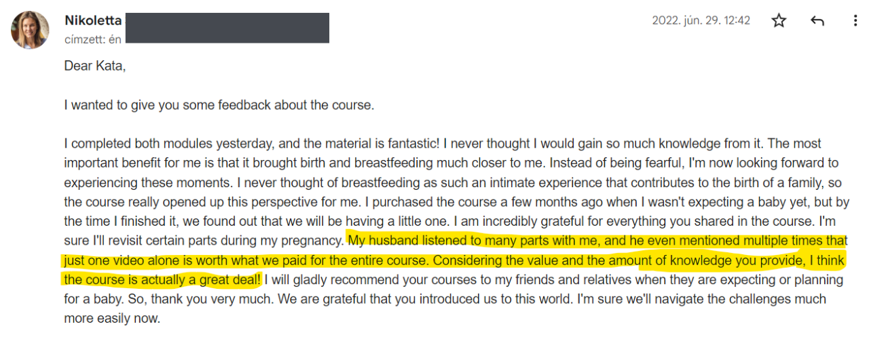
Task: Click the dark redacted sender address bar
Action: click(227, 28)
